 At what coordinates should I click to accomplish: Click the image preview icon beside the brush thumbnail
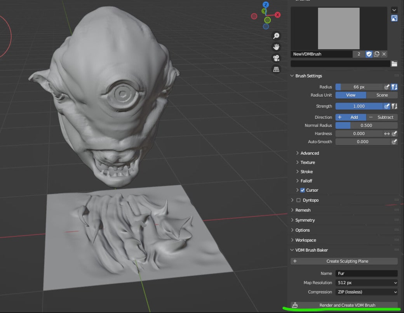(394, 18)
